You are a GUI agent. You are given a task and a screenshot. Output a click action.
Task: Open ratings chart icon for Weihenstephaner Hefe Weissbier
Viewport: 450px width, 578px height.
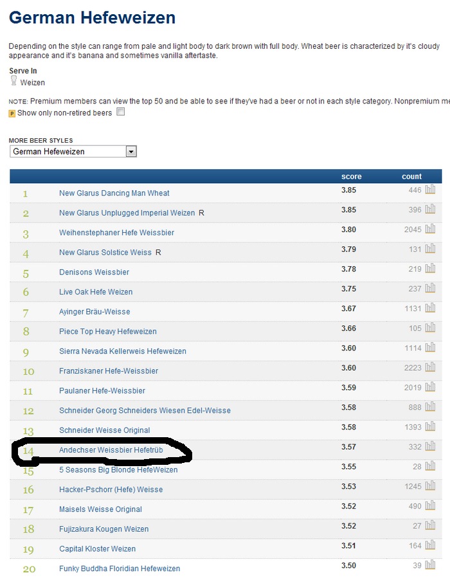pos(430,229)
